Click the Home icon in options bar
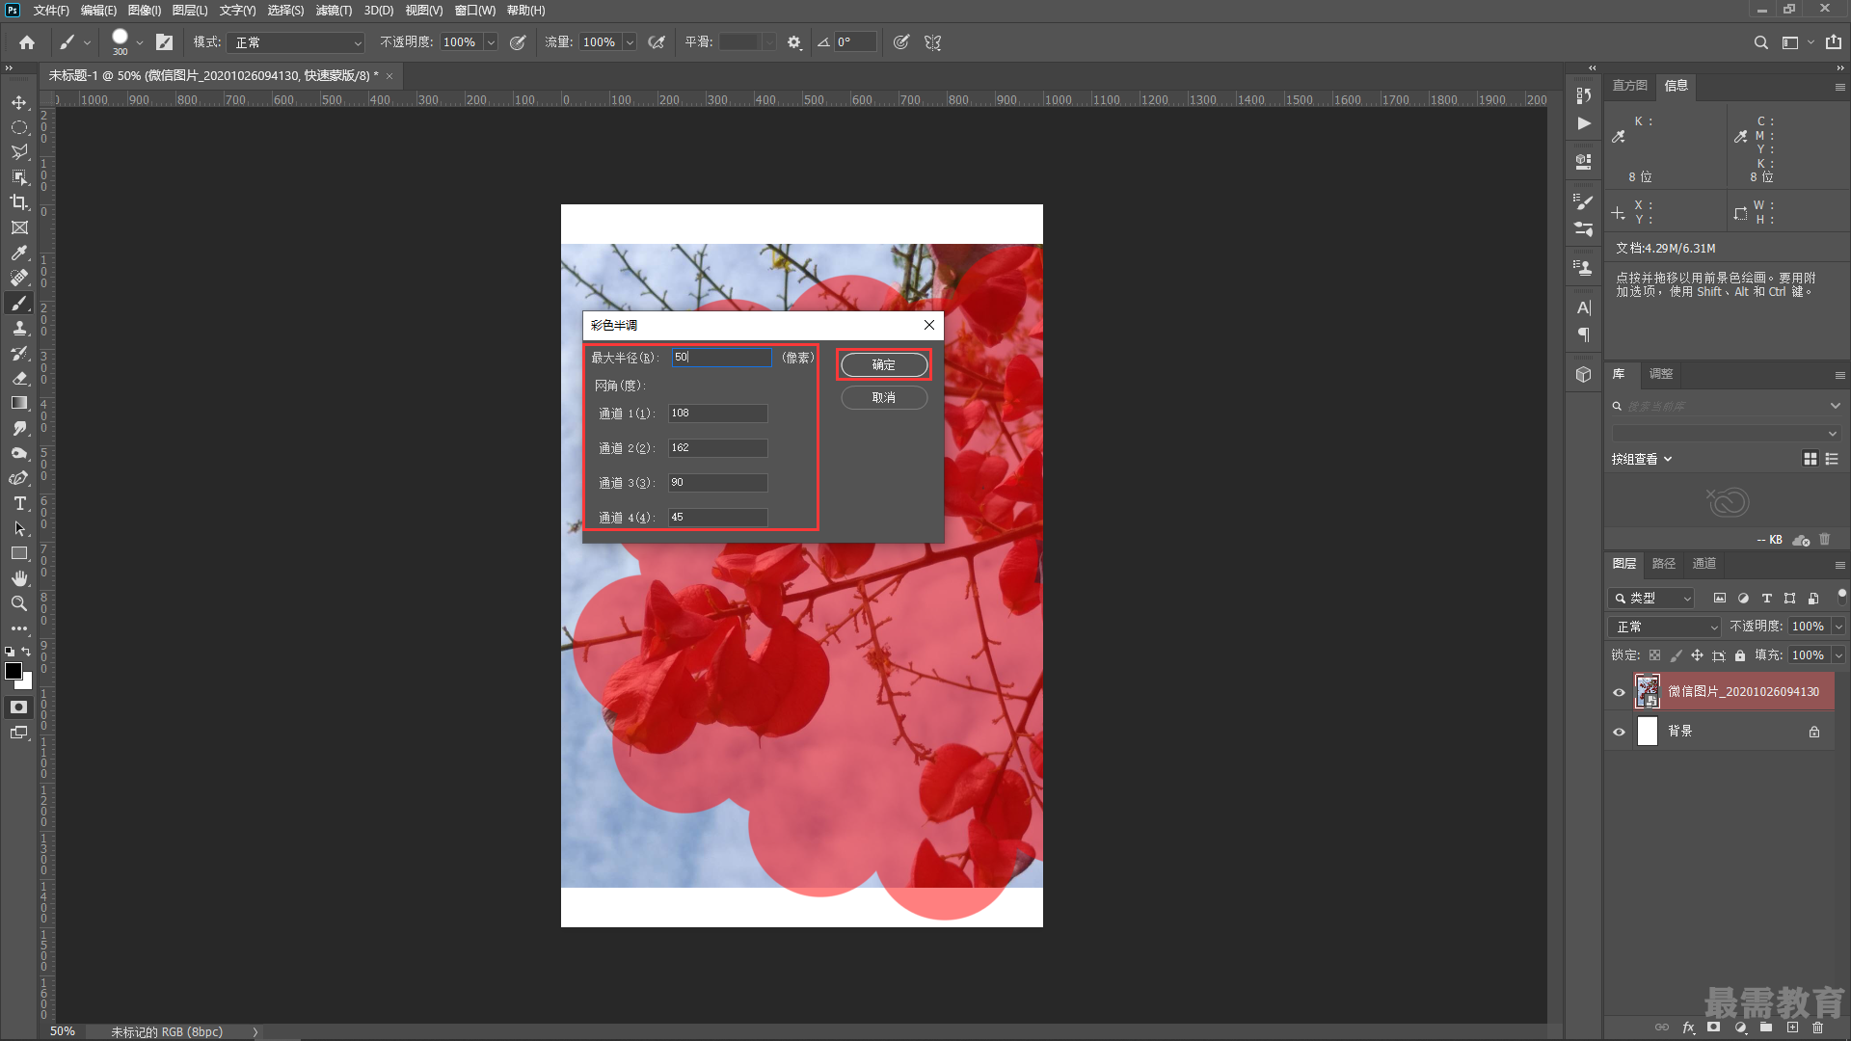This screenshot has width=1851, height=1041. 27,42
